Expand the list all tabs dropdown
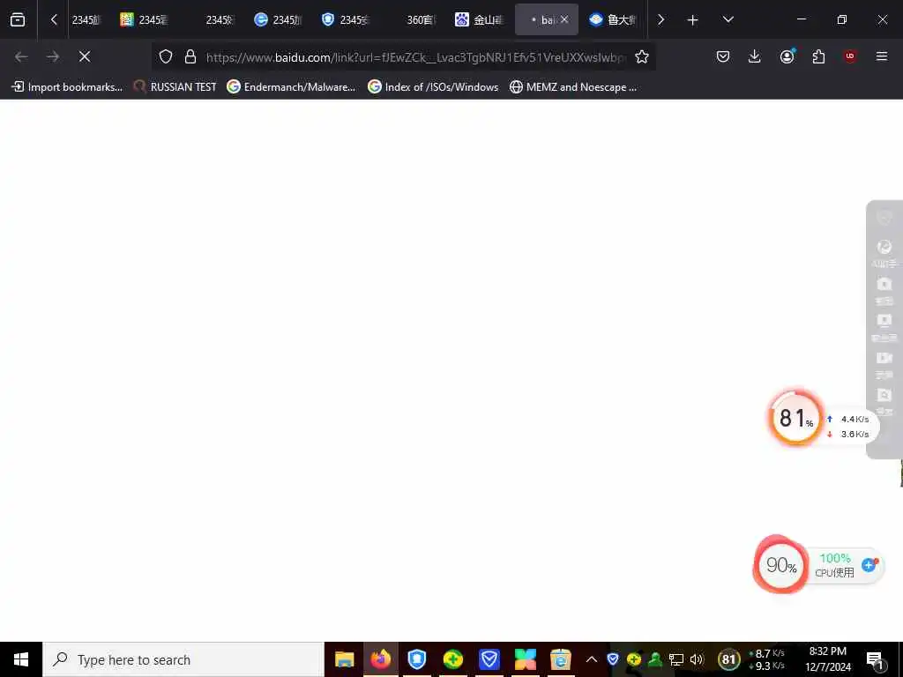Screen dimensions: 903x677 (728, 19)
